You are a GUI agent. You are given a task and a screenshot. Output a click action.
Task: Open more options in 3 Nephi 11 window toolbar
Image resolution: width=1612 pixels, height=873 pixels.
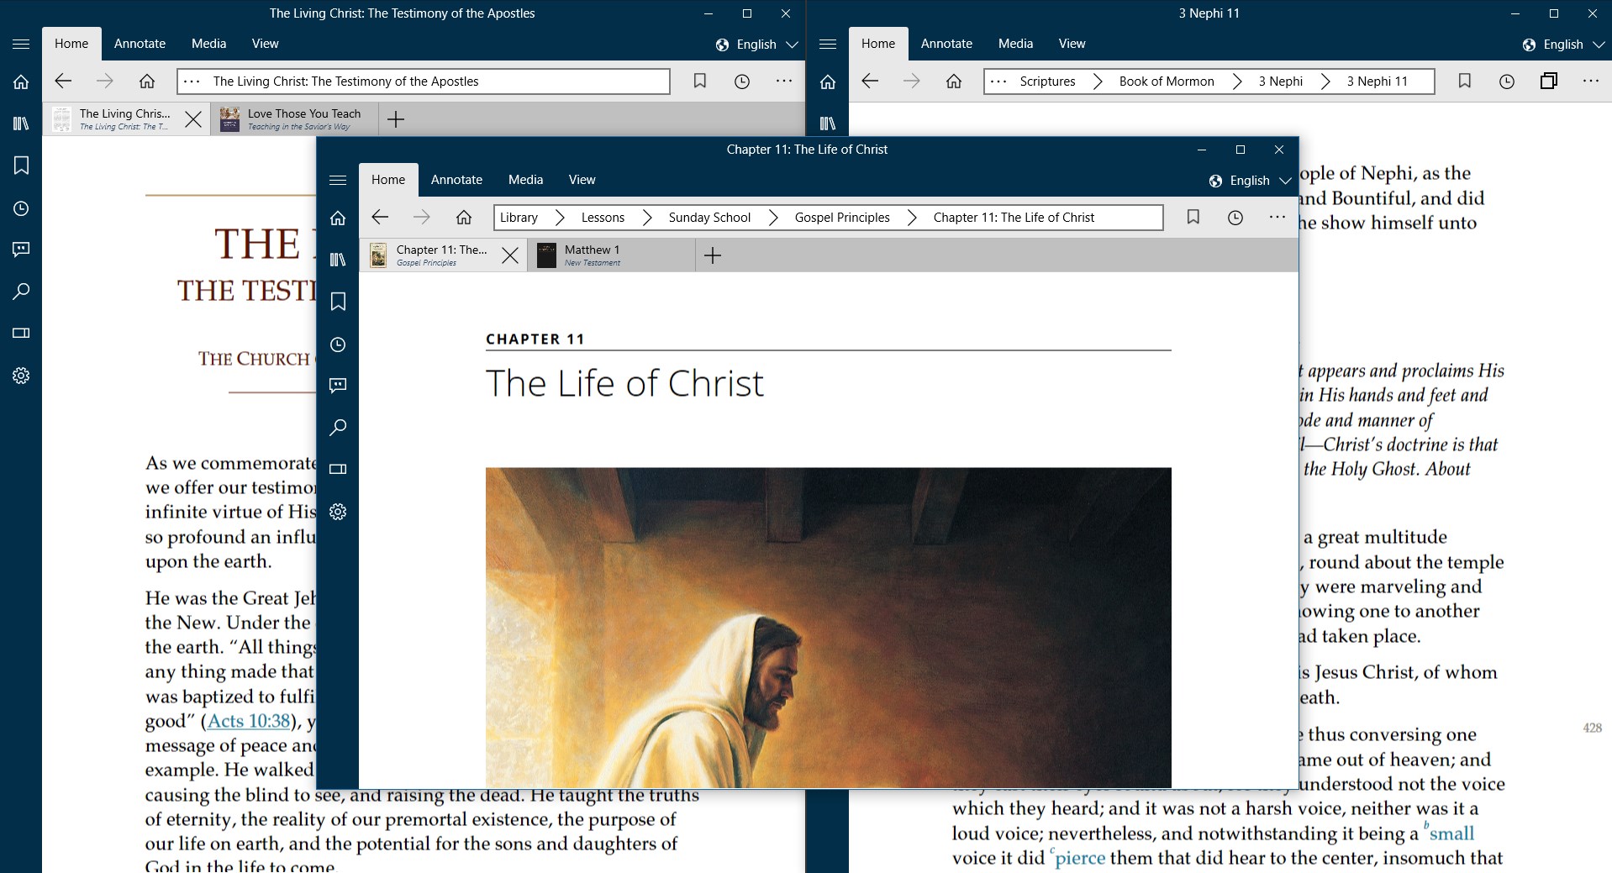[1591, 81]
